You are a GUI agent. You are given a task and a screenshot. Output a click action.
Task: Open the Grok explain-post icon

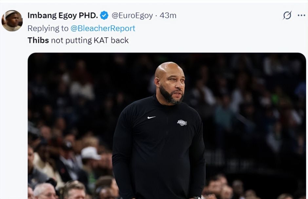pyautogui.click(x=287, y=15)
